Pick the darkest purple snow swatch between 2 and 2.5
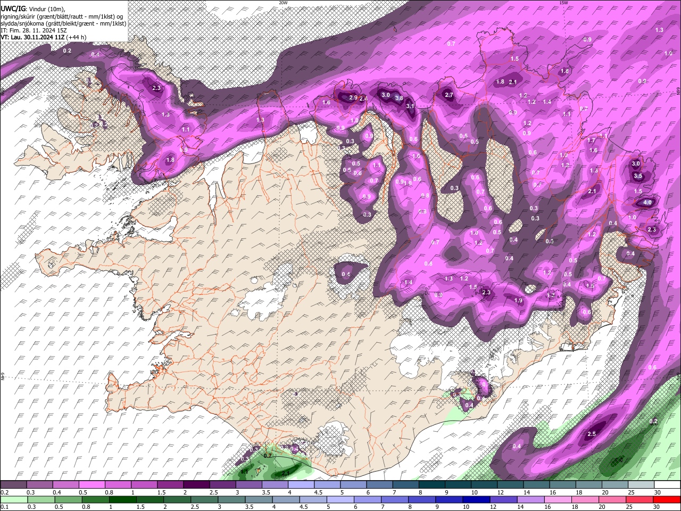 (196, 485)
